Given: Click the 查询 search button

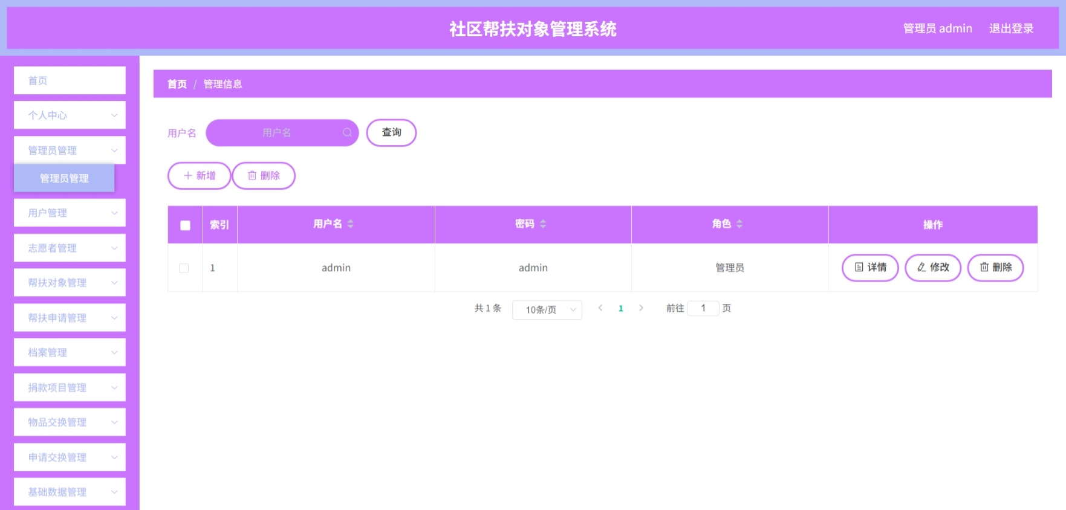Looking at the screenshot, I should [x=391, y=132].
